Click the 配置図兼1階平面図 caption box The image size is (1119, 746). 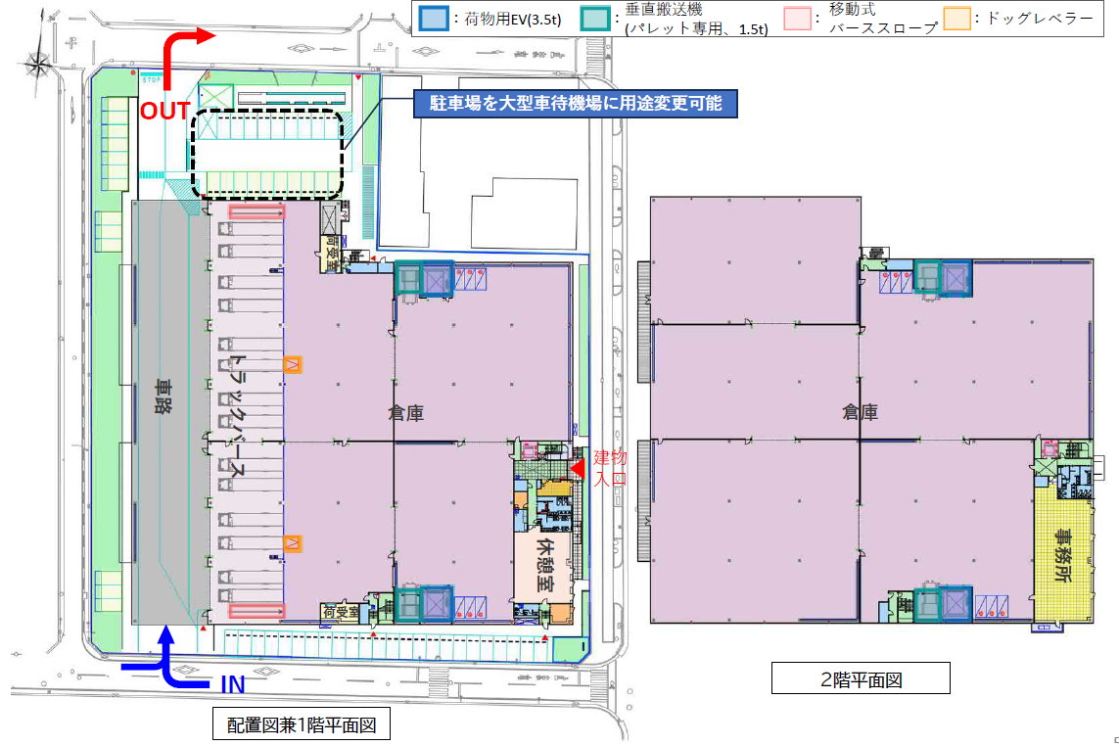(302, 723)
